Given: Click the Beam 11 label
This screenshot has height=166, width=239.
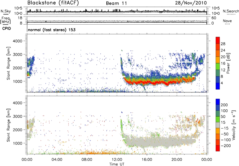Looking at the screenshot, I should pyautogui.click(x=116, y=3).
